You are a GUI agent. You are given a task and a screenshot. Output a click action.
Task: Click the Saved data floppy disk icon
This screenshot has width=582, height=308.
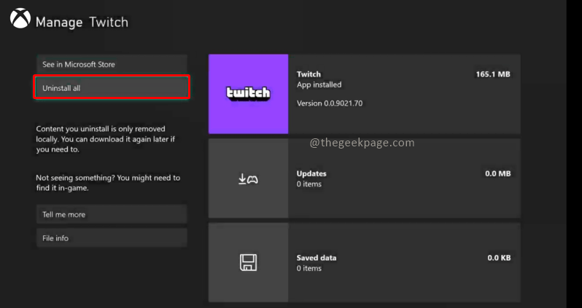[x=248, y=262]
